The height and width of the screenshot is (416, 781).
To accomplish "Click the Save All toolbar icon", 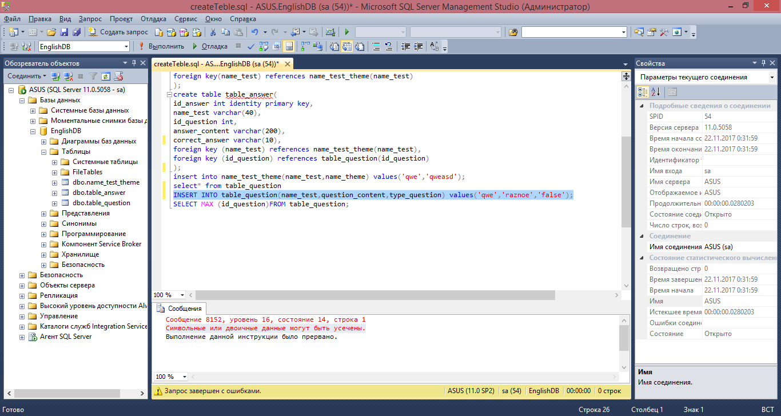I will 77,32.
